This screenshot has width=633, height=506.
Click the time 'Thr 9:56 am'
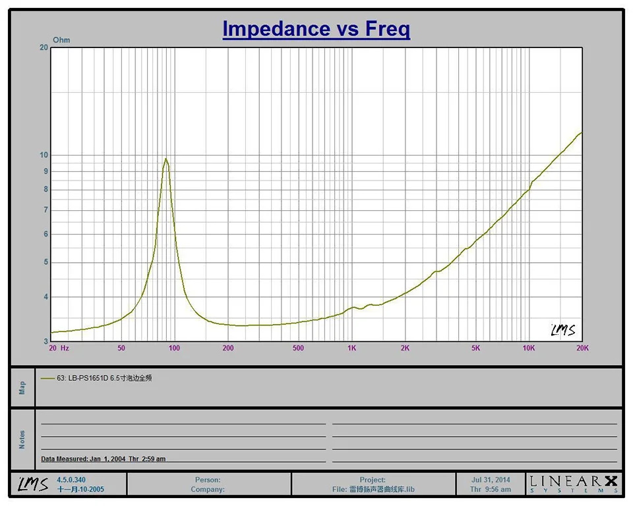(491, 490)
